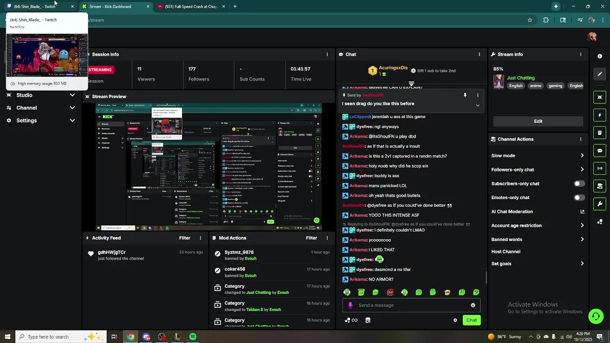Open the notes document icon in right sidebar
Screen dimensions: 610x343
[x=600, y=133]
